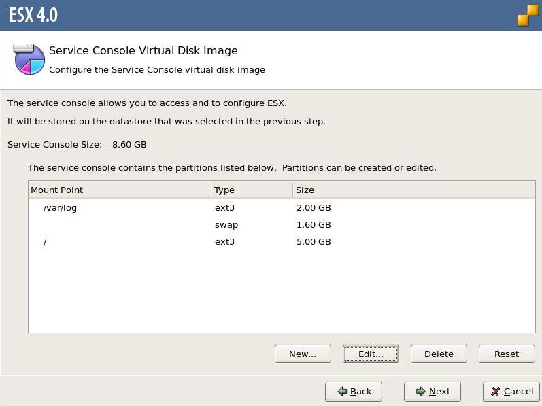Click the VMware logo icon in header
The image size is (542, 406).
(528, 15)
